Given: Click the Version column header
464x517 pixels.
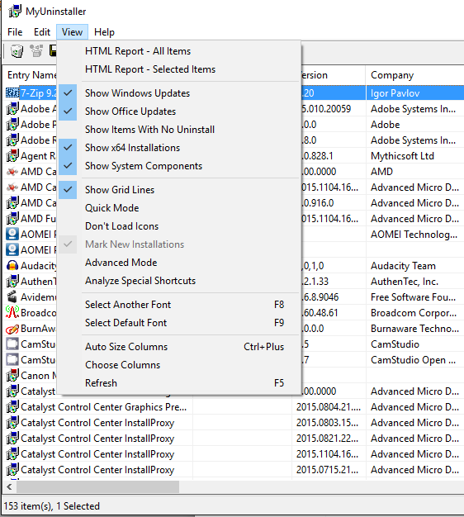Looking at the screenshot, I should coord(333,75).
